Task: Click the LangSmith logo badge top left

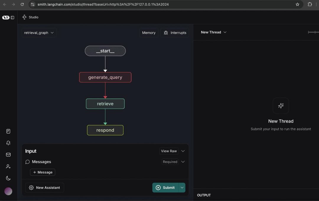Action: [6, 17]
